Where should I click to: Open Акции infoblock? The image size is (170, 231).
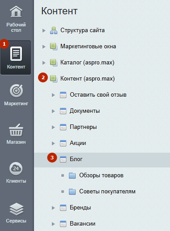(78, 143)
